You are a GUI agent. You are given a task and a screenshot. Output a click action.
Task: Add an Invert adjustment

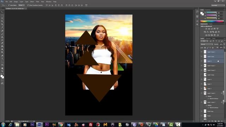point(206,35)
